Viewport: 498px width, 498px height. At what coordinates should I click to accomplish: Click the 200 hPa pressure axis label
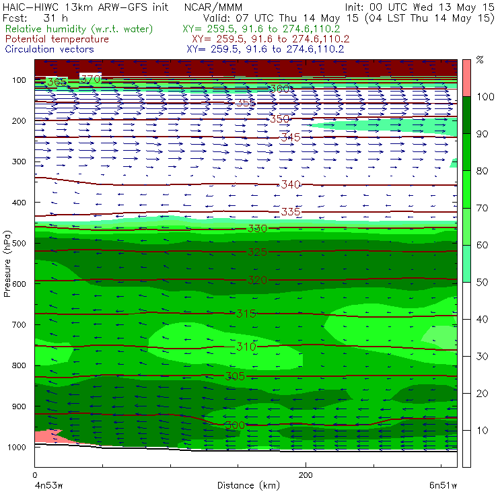[19, 120]
